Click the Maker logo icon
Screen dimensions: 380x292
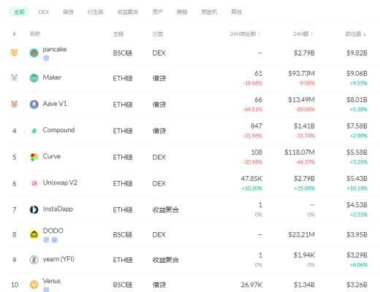pyautogui.click(x=34, y=78)
